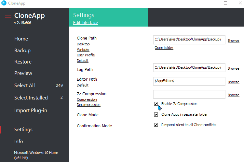
Task: Click Default link under Editor Path
Action: click(83, 85)
